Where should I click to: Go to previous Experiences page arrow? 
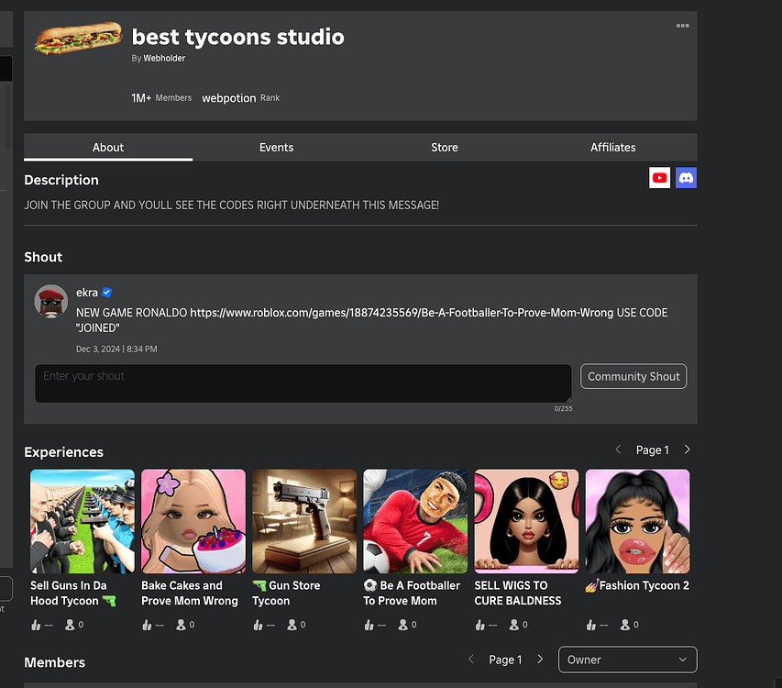pos(618,449)
